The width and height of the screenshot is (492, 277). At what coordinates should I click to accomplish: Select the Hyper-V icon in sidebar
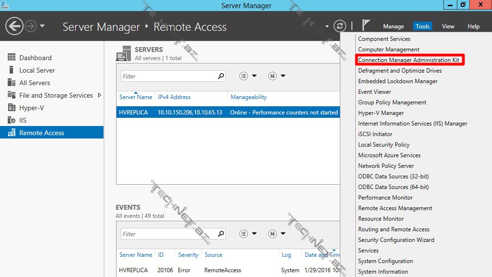12,108
